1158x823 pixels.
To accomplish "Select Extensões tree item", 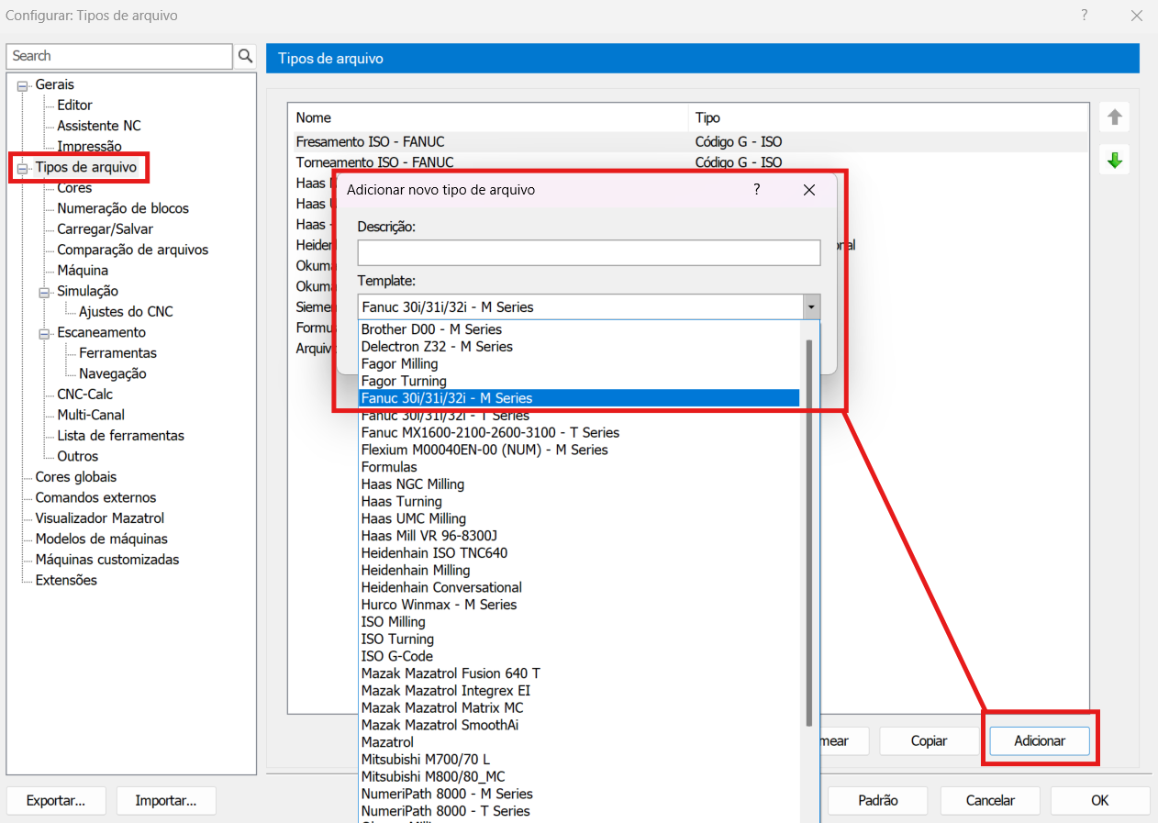I will (66, 580).
